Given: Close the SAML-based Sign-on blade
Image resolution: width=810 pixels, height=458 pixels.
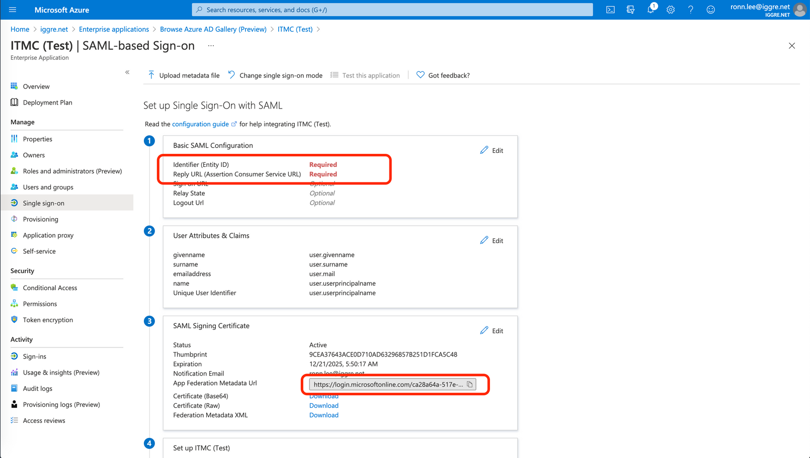Looking at the screenshot, I should coord(792,46).
